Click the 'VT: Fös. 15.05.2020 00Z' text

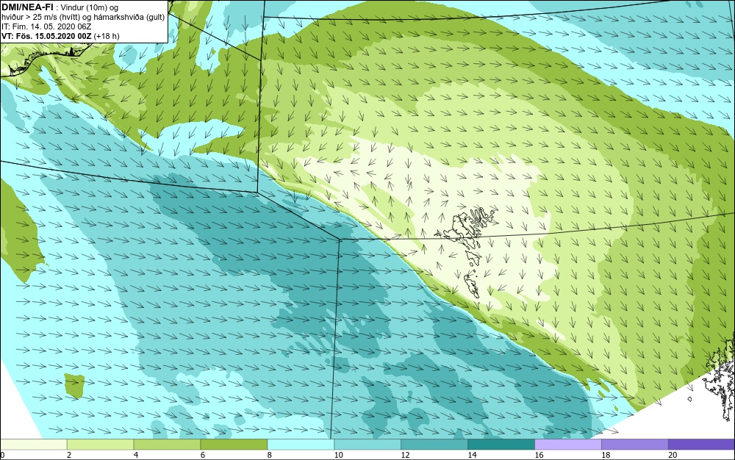click(46, 36)
